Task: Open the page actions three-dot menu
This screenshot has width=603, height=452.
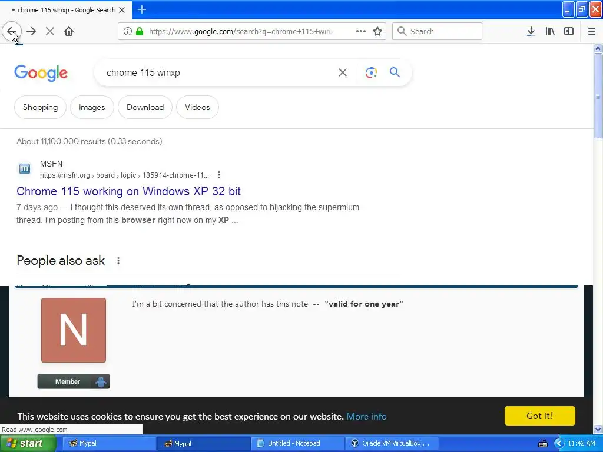Action: [361, 32]
